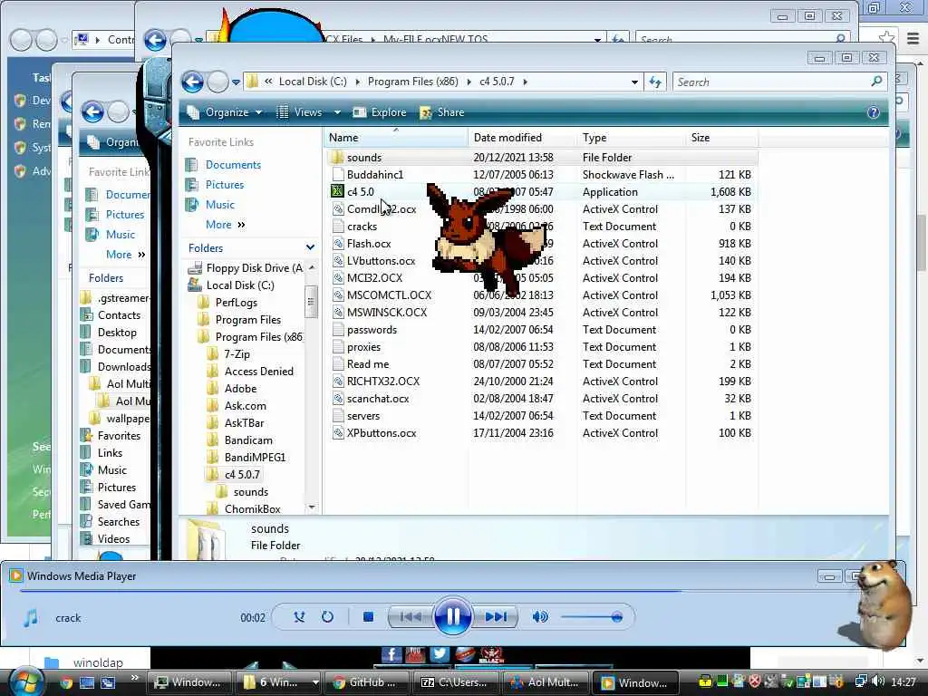
Task: Toggle repeat in Windows Media Player
Action: (327, 617)
